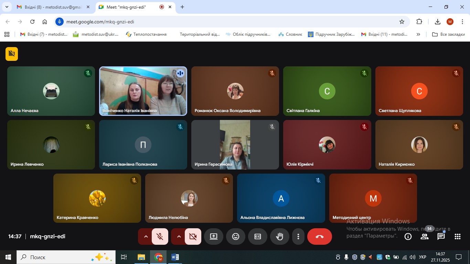Open the activities grid icon
The width and height of the screenshot is (470, 264).
(458, 236)
